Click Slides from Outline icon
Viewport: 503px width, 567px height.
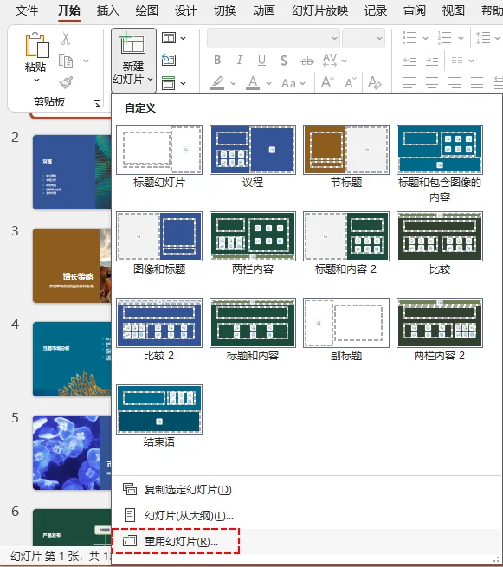tap(130, 515)
